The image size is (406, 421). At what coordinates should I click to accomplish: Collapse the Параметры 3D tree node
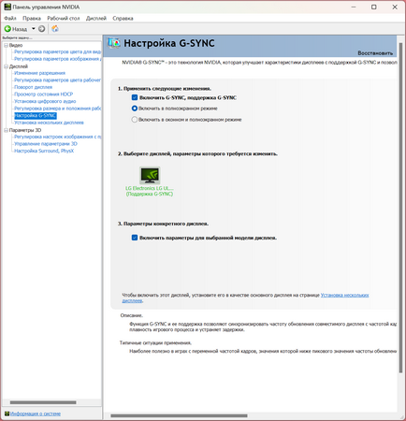[x=6, y=130]
